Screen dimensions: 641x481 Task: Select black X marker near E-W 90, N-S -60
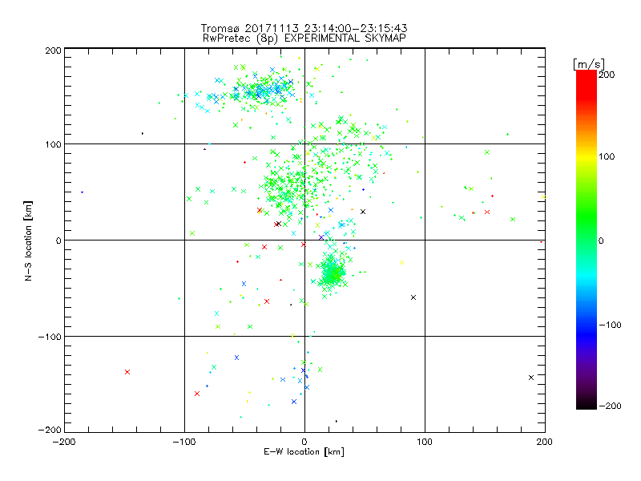[413, 297]
